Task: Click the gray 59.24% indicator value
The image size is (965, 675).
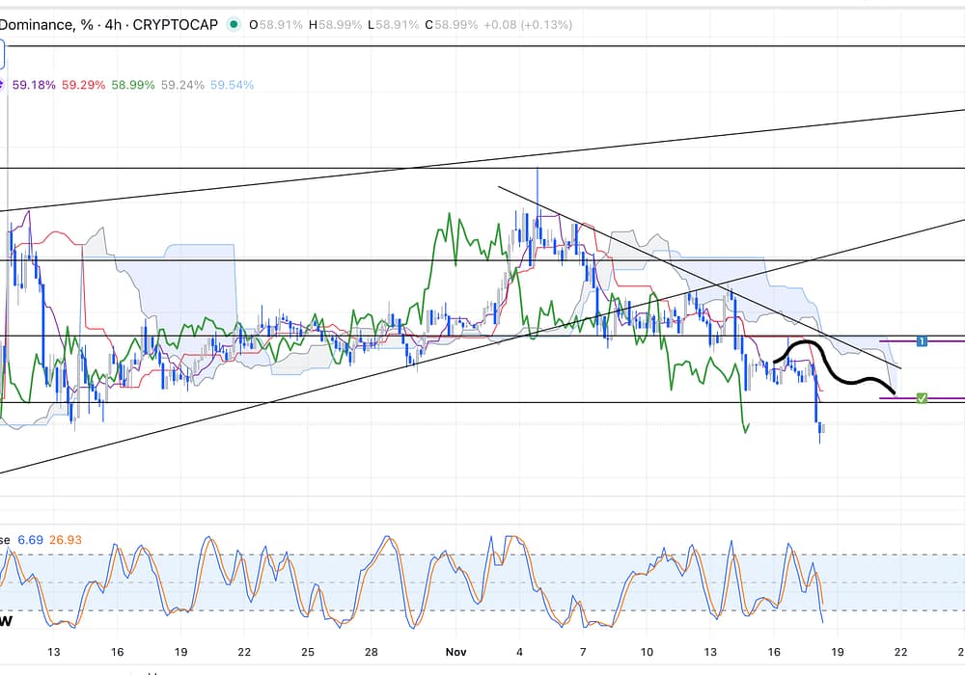Action: pyautogui.click(x=182, y=85)
